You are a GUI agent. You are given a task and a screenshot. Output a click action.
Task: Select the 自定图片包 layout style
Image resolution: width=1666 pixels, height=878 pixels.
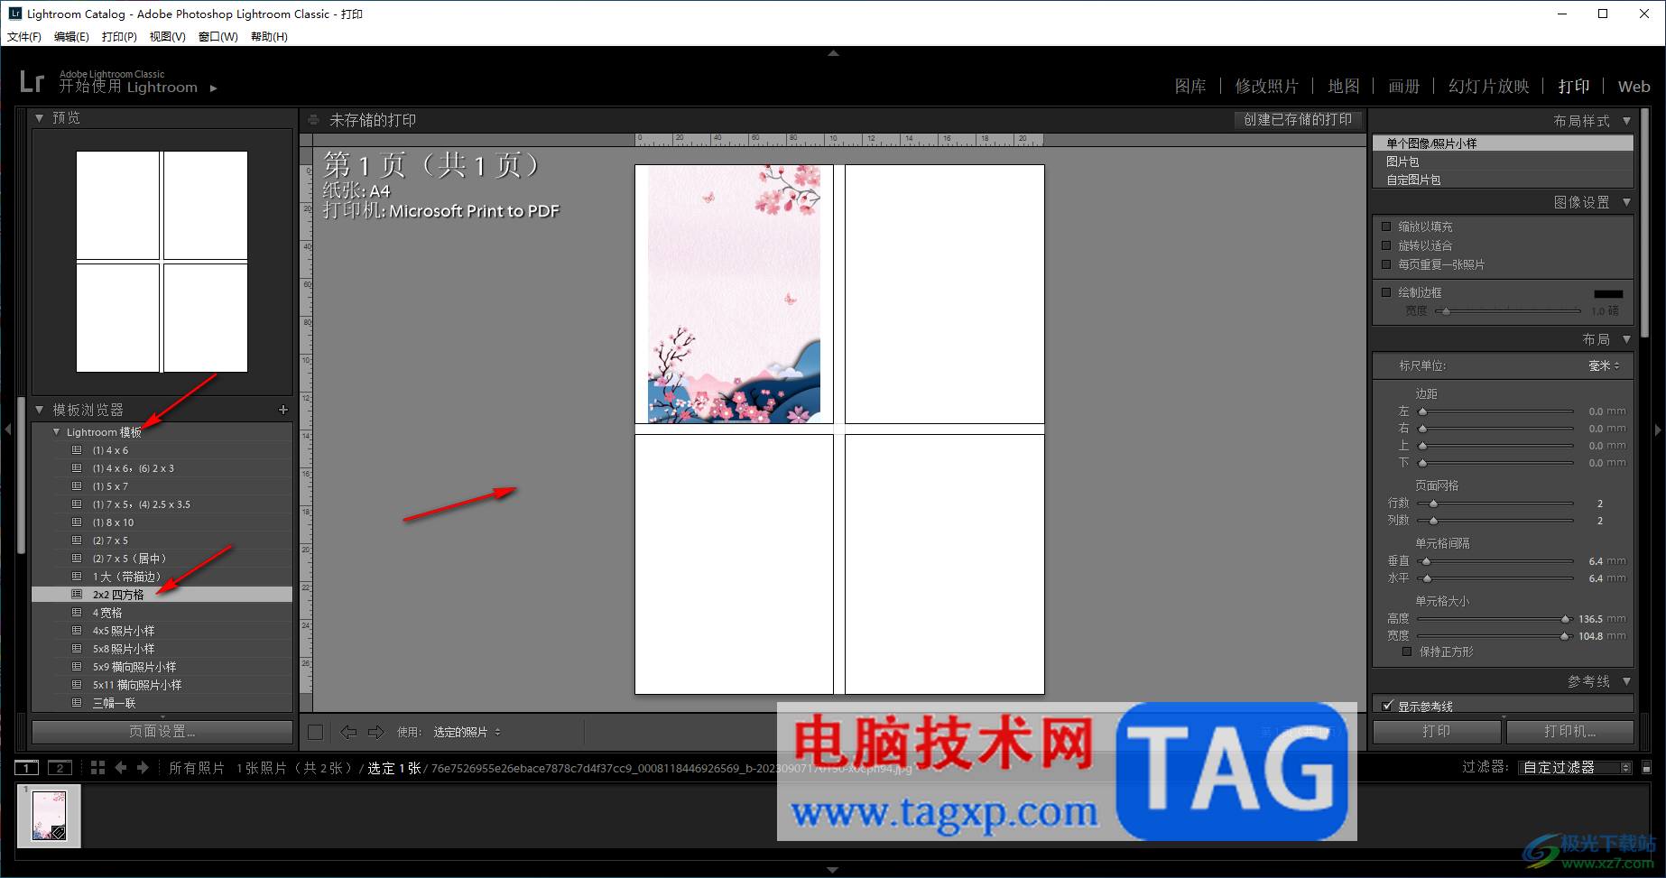click(x=1503, y=180)
